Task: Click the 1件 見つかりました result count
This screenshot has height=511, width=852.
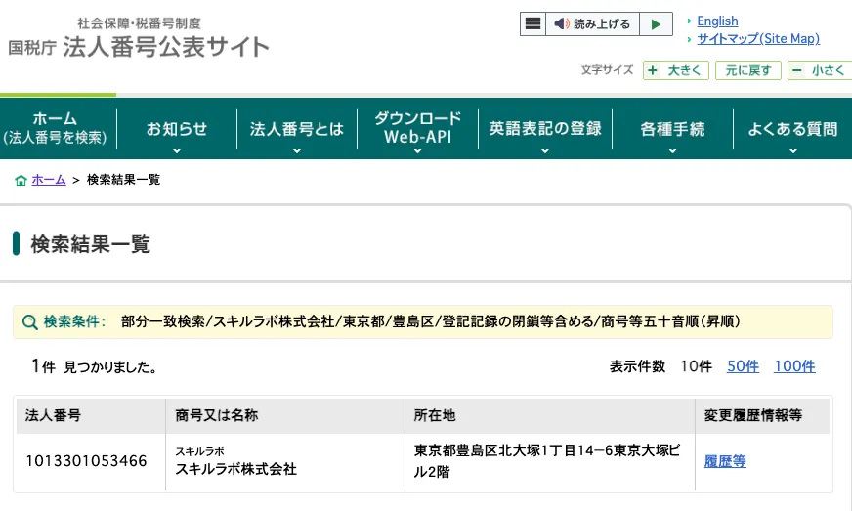Action: (x=95, y=367)
